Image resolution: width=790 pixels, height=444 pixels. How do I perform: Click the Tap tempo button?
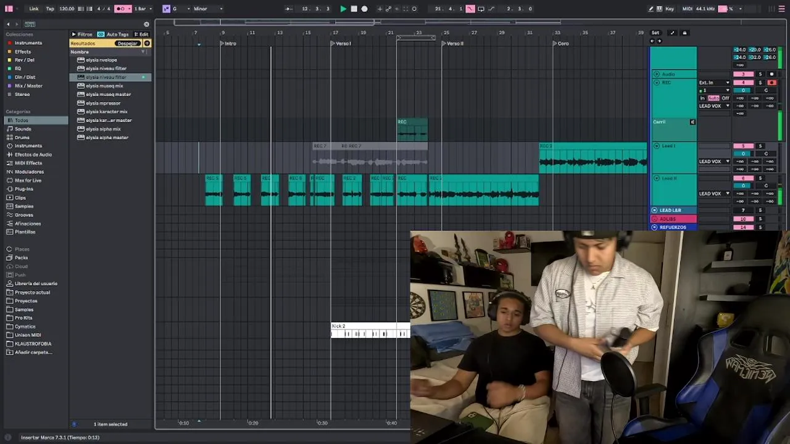tap(50, 9)
